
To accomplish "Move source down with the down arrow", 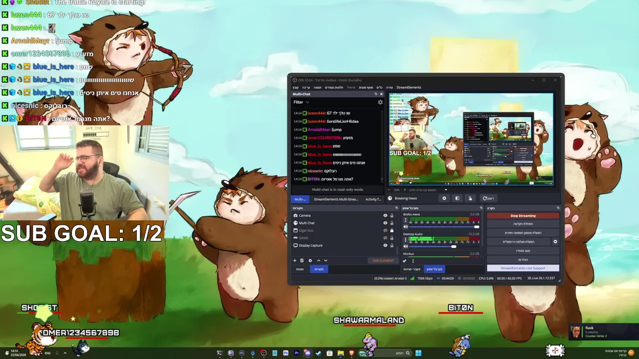I will click(x=325, y=260).
